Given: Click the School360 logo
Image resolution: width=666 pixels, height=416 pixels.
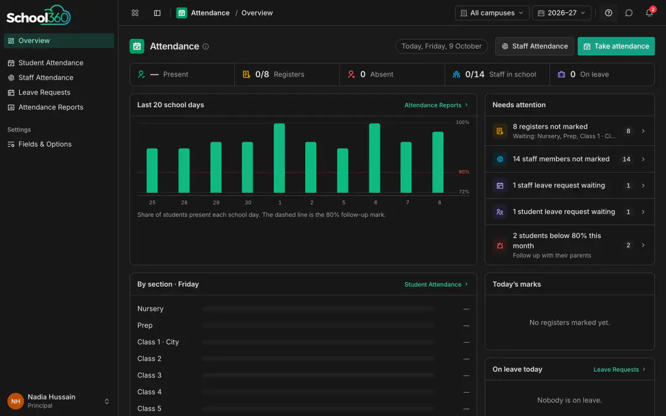Looking at the screenshot, I should click(39, 15).
